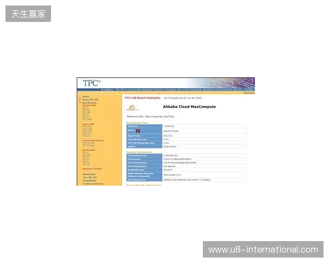The image size is (329, 263).
Task: Expand the About the TPC section
Action: tap(80, 99)
